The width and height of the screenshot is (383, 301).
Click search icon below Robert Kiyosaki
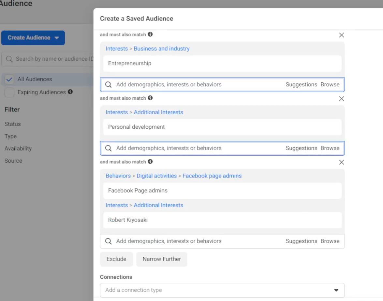coord(109,241)
